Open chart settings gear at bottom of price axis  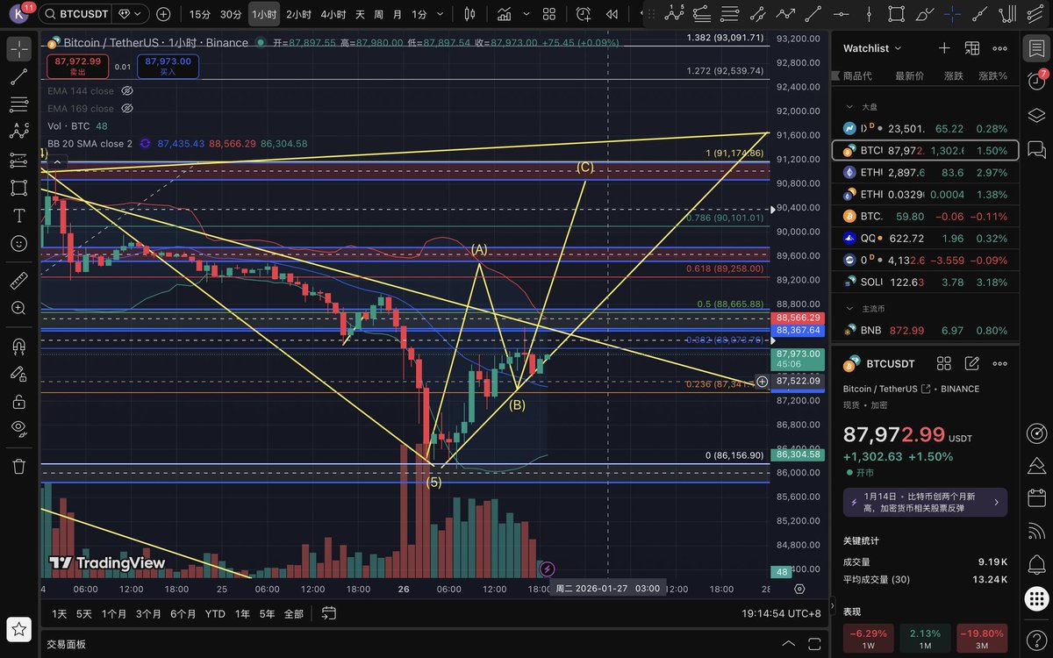pyautogui.click(x=799, y=589)
